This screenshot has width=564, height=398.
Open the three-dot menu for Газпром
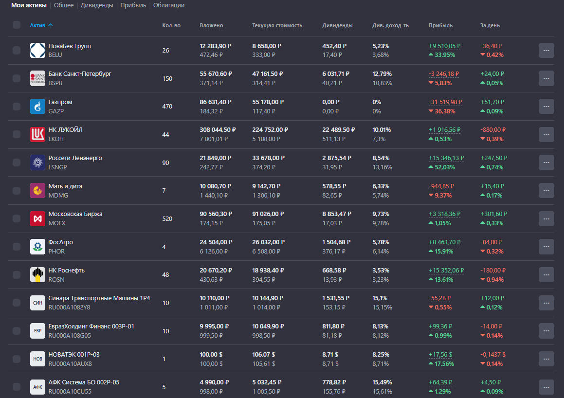click(546, 107)
